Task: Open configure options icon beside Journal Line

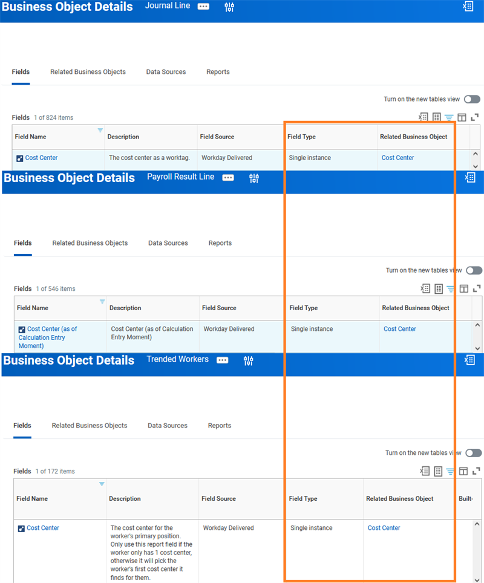Action: pos(229,7)
